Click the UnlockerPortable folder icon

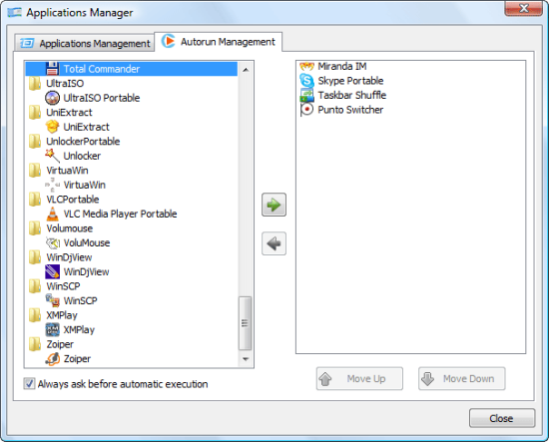tap(35, 142)
